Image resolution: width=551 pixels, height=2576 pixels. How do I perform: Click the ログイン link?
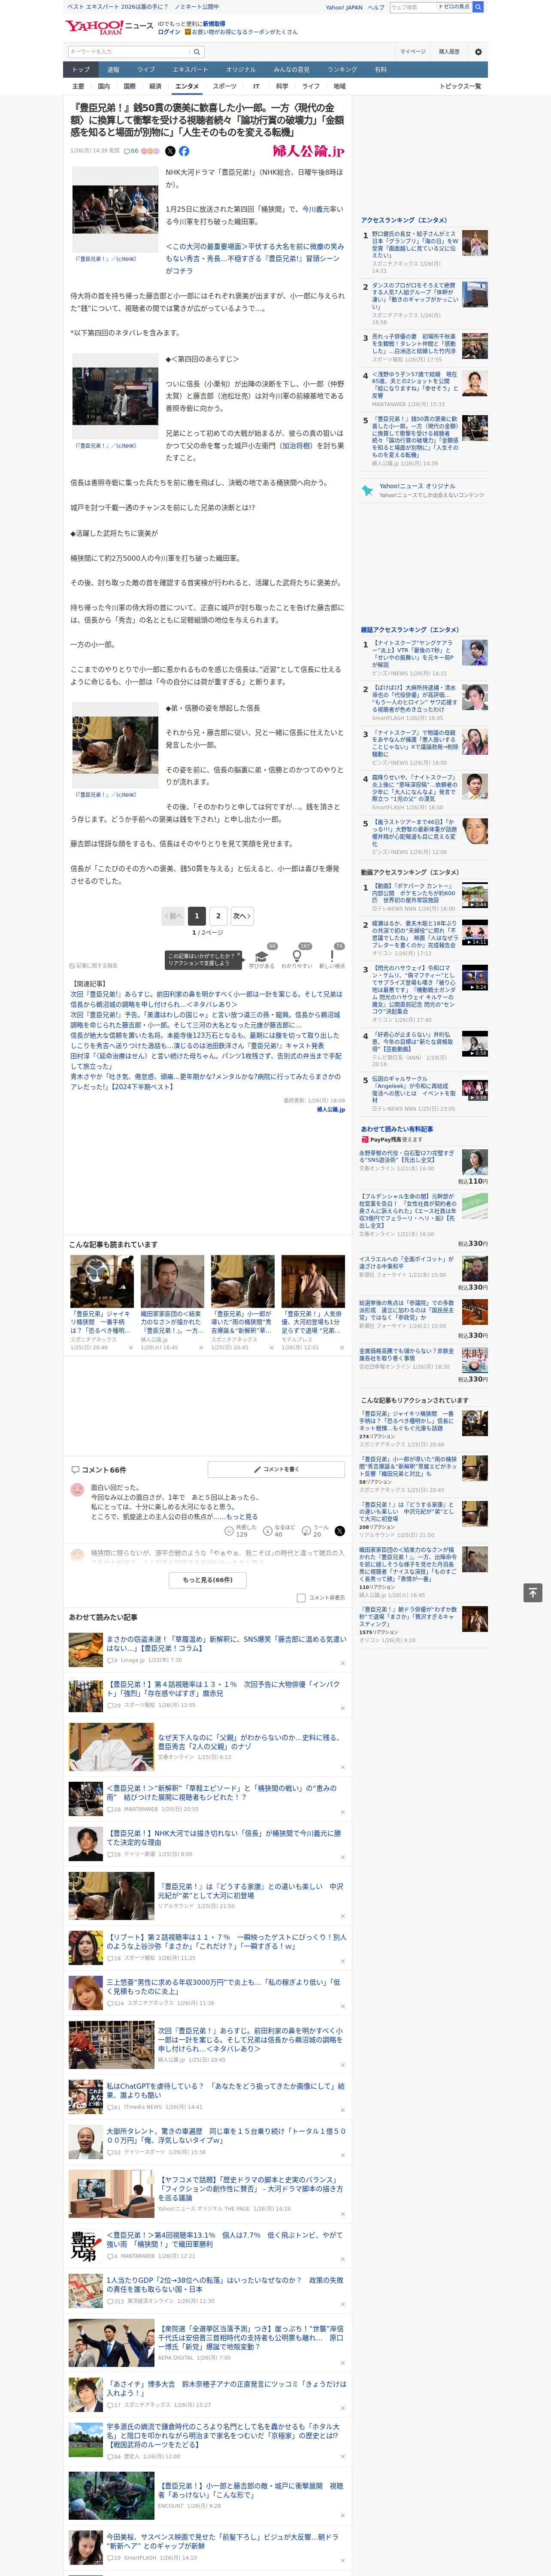click(169, 32)
